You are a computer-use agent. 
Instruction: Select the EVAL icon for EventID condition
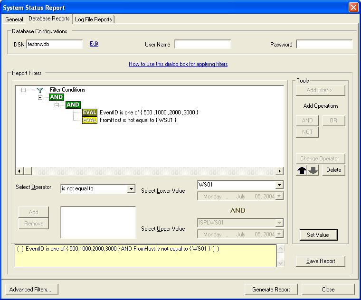tap(89, 112)
